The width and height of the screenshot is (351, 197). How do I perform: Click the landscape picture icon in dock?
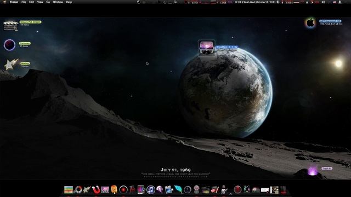[69, 190]
